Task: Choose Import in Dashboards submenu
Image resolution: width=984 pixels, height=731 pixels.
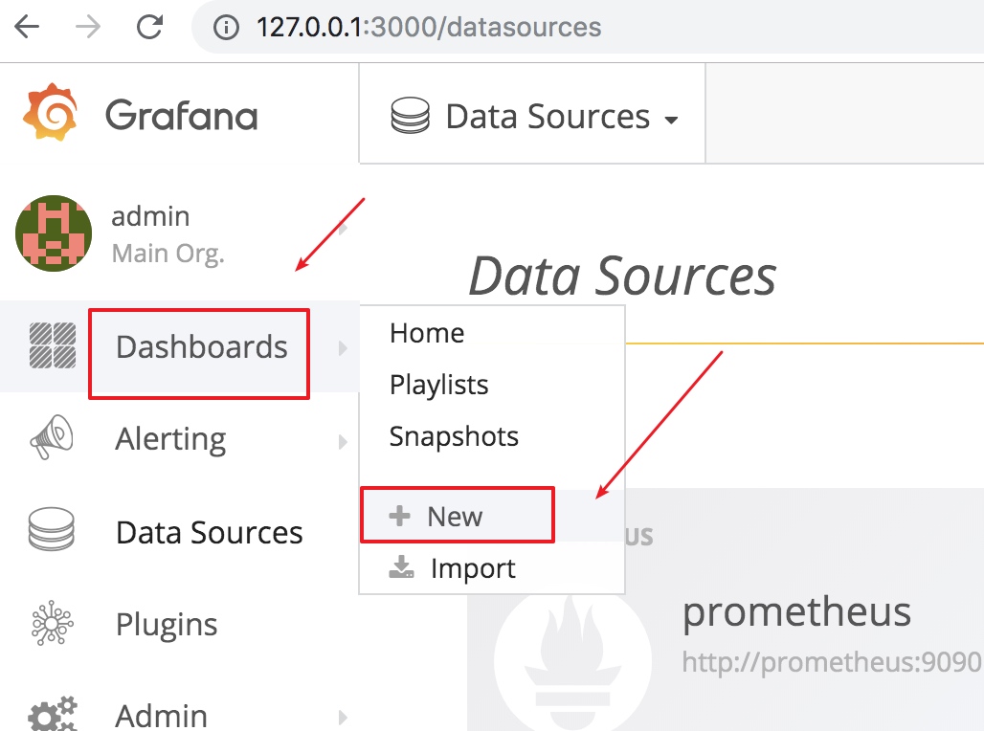Action: point(452,567)
